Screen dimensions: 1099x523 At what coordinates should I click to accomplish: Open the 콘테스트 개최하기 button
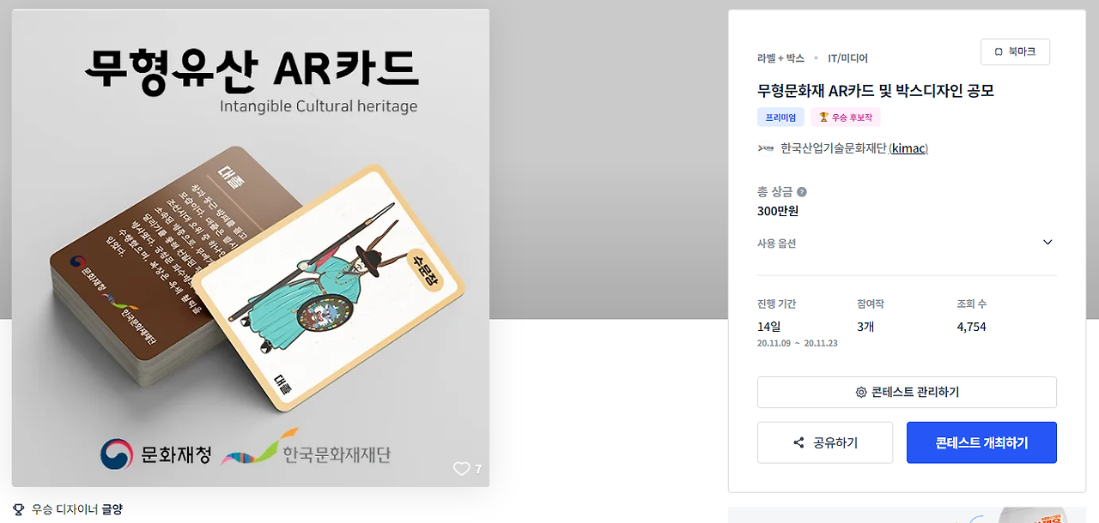[x=981, y=442]
